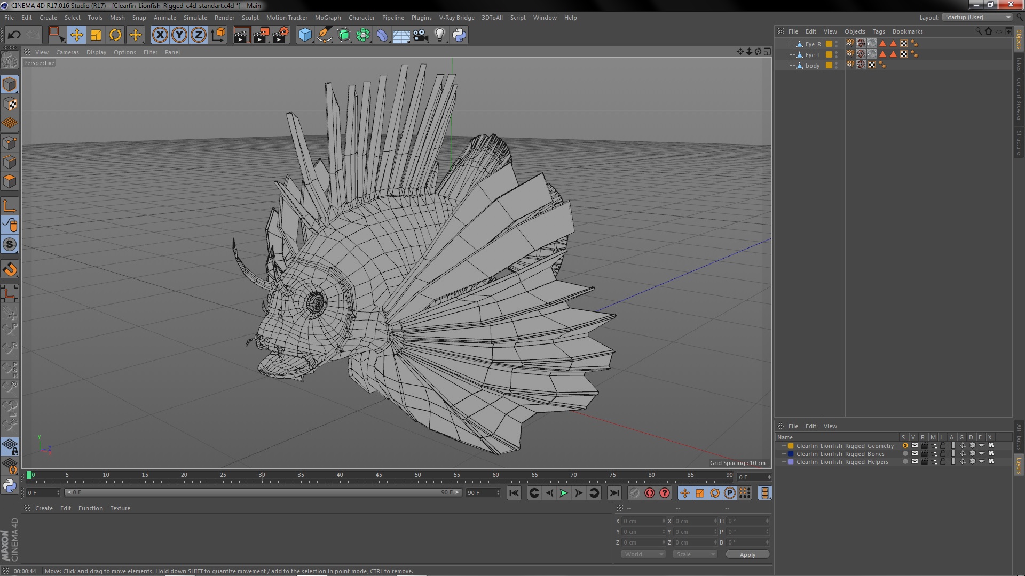Open the Simulate menu
1025x576 pixels.
click(195, 18)
